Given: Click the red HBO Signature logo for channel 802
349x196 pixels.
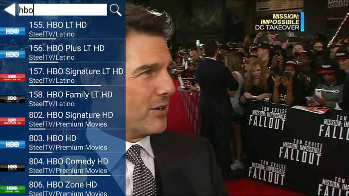Looking at the screenshot, I should (12, 121).
